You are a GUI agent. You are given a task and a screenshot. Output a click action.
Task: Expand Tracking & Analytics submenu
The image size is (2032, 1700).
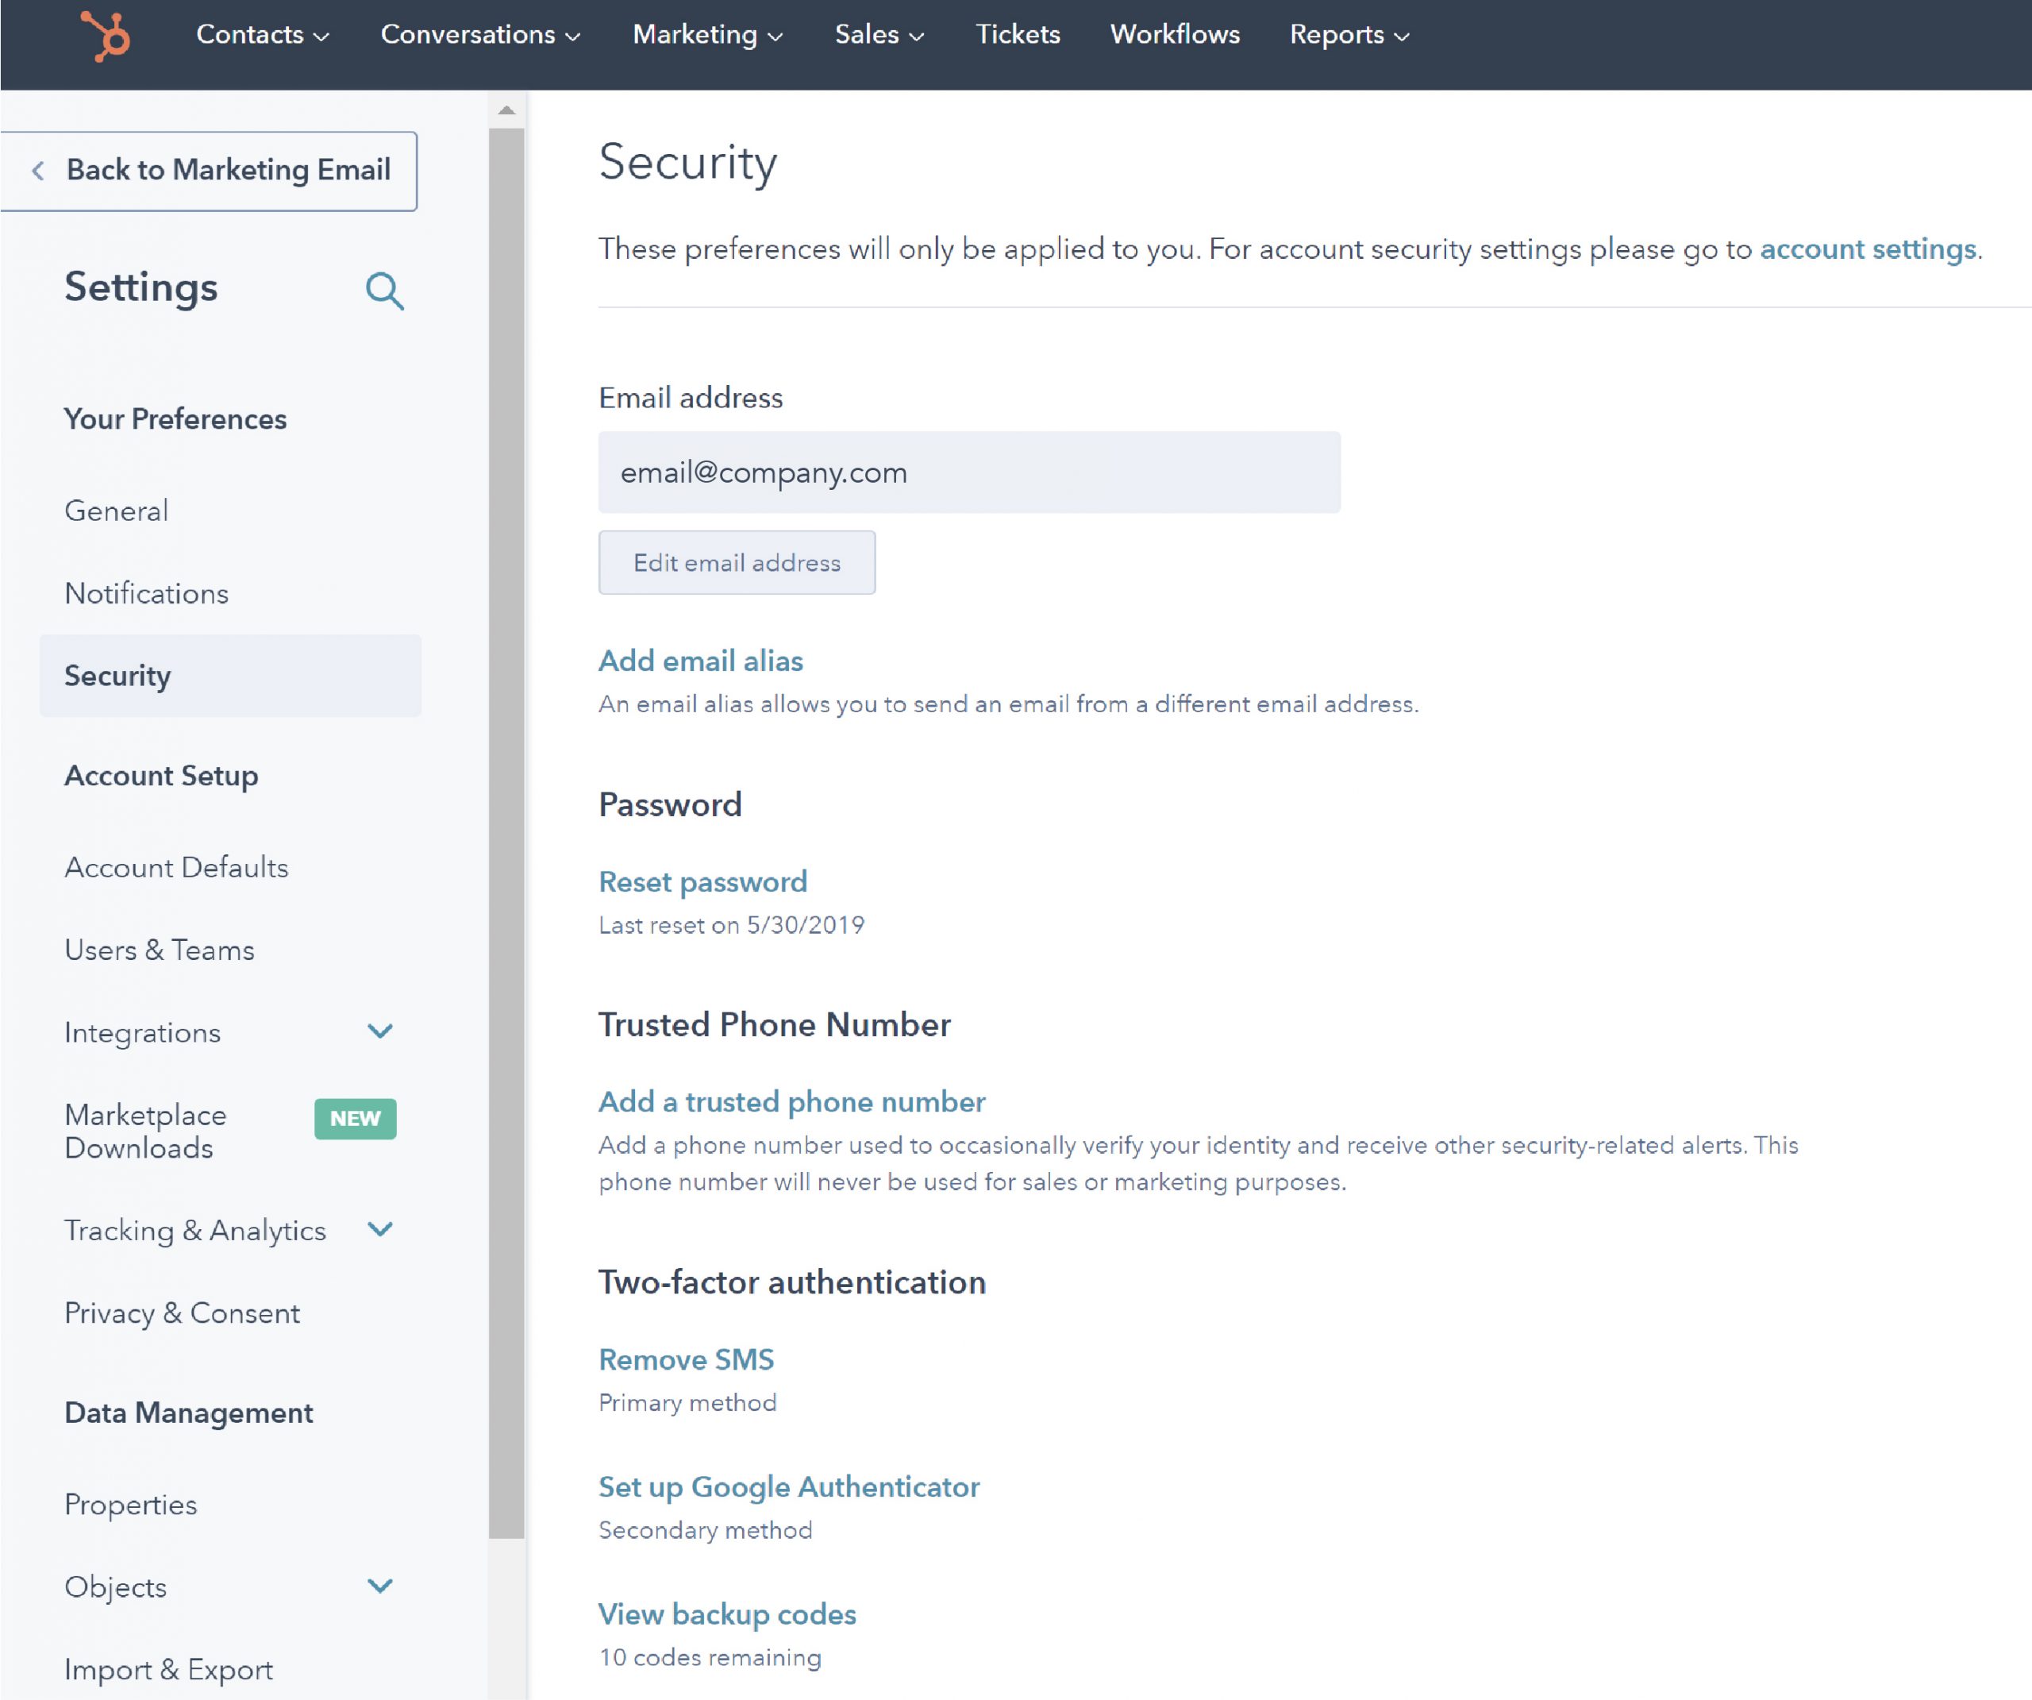[380, 1229]
